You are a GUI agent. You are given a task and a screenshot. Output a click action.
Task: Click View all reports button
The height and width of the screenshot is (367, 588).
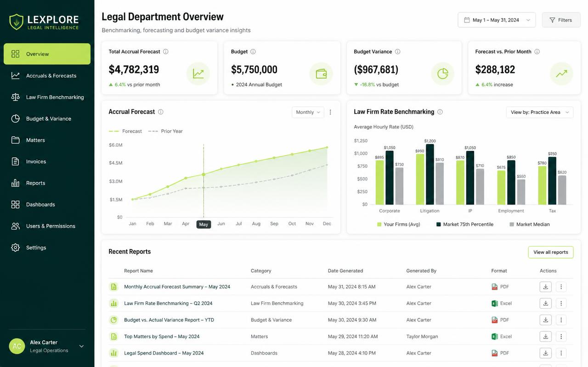(x=551, y=252)
